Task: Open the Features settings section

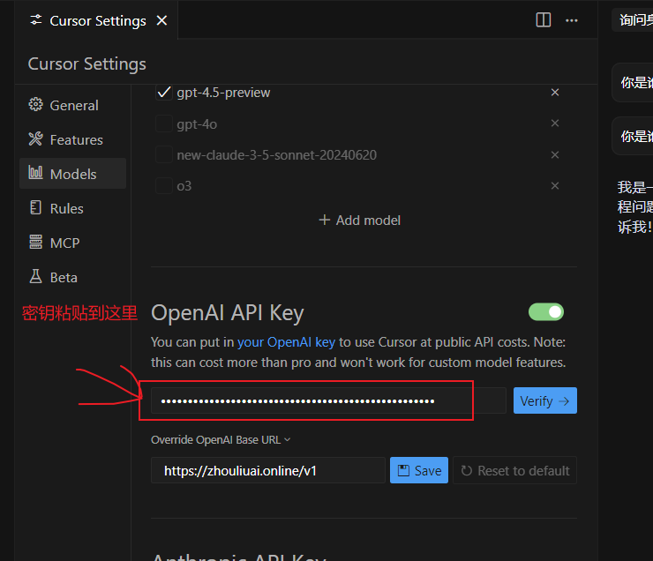Action: click(73, 140)
